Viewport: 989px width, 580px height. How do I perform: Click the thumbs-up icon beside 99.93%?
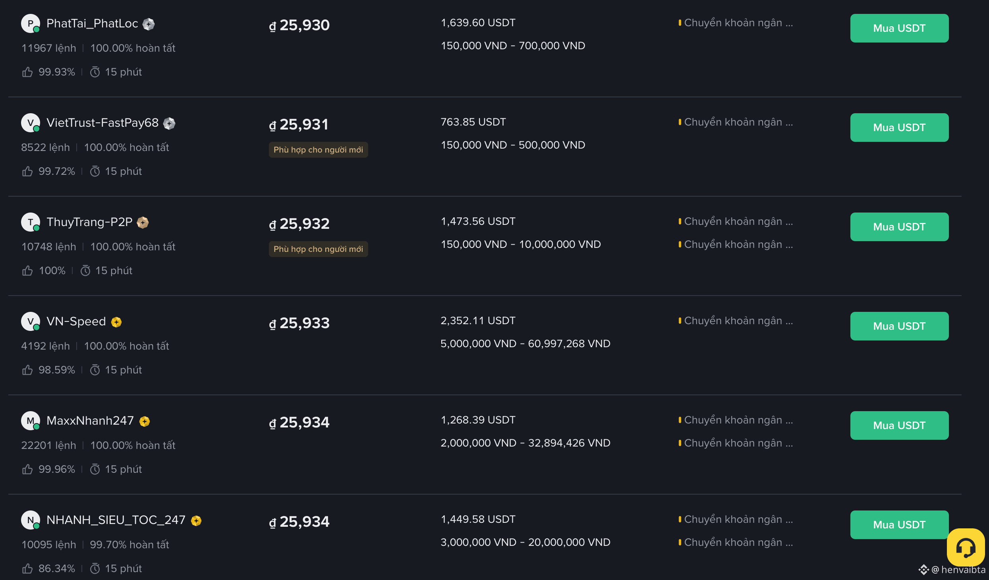27,72
